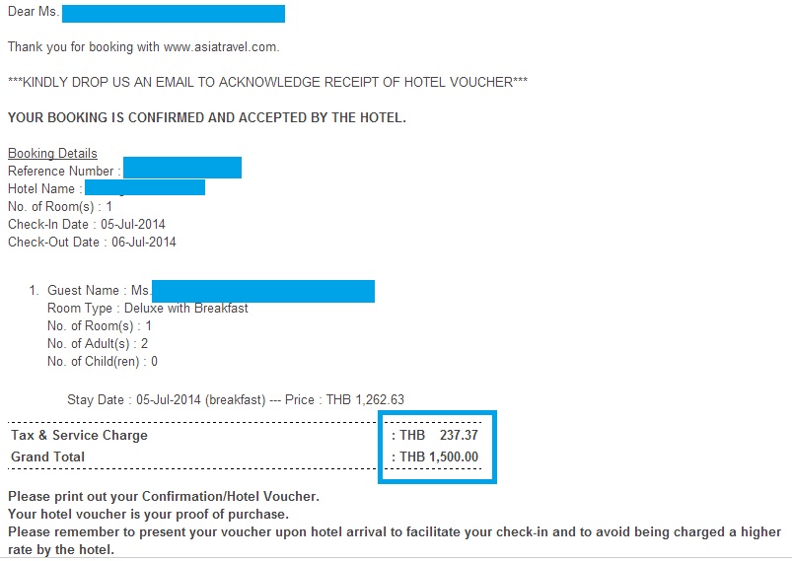Viewport: 792px width, 561px height.
Task: Click the redacted Guest Name box
Action: pos(263,292)
